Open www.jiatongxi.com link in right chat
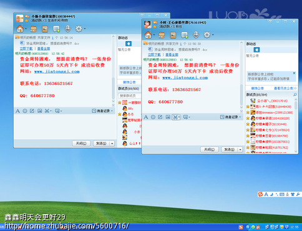 [185, 77]
